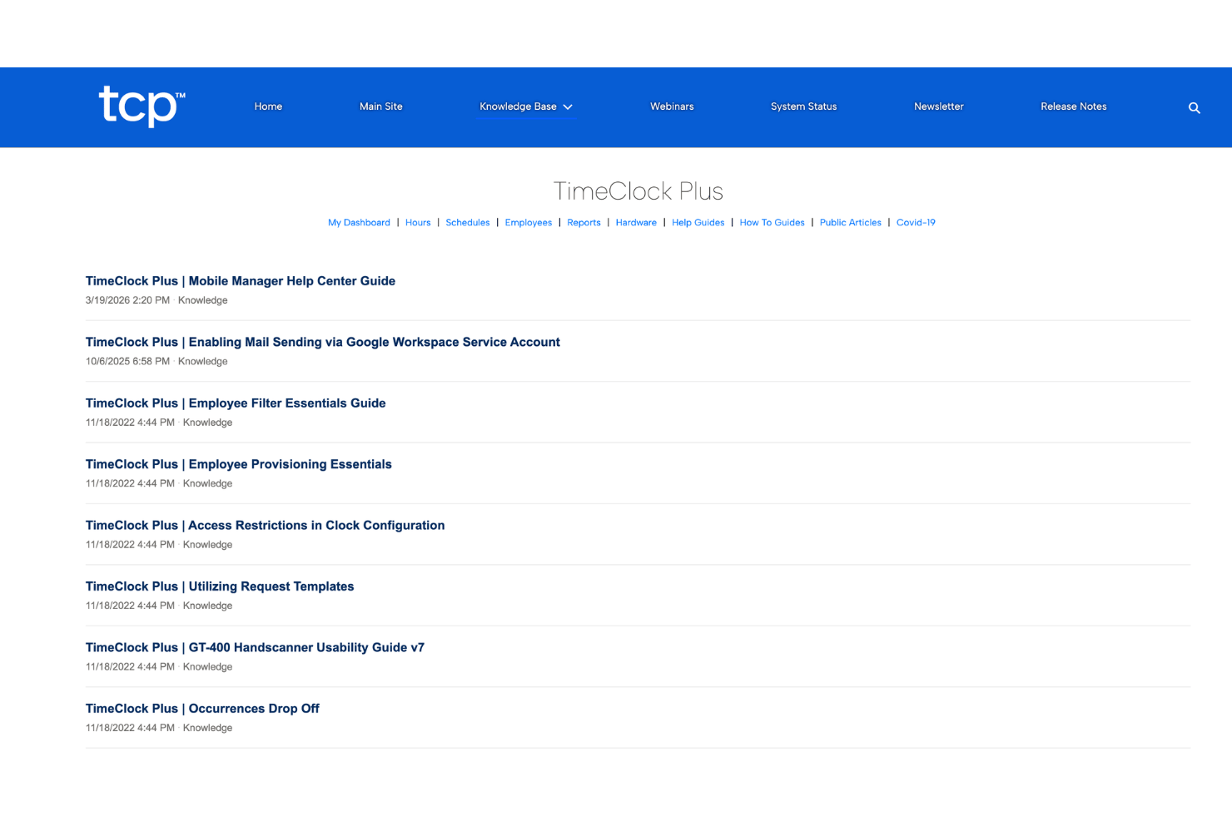
Task: Open Reports category link
Action: [584, 222]
